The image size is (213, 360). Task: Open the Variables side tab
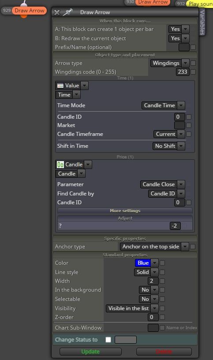202,22
